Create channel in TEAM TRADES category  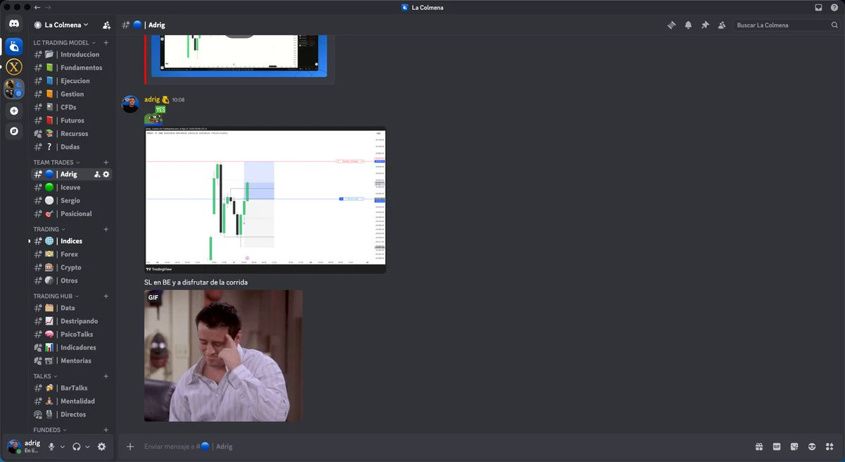click(106, 162)
